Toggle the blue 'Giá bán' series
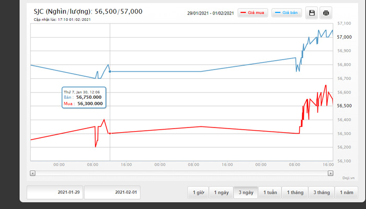Viewport: 366px width, 209px height. [x=287, y=13]
